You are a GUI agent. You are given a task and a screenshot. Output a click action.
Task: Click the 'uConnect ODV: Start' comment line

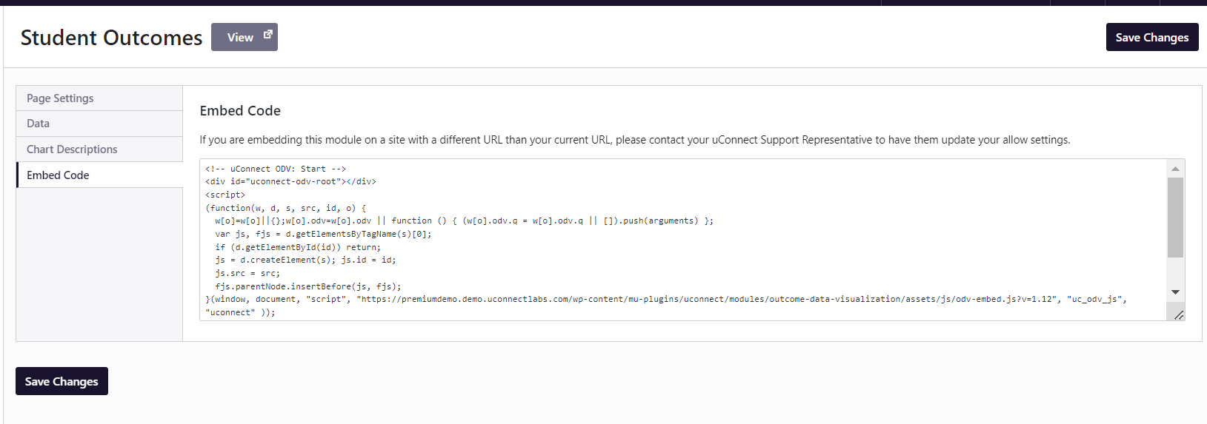[x=276, y=169]
